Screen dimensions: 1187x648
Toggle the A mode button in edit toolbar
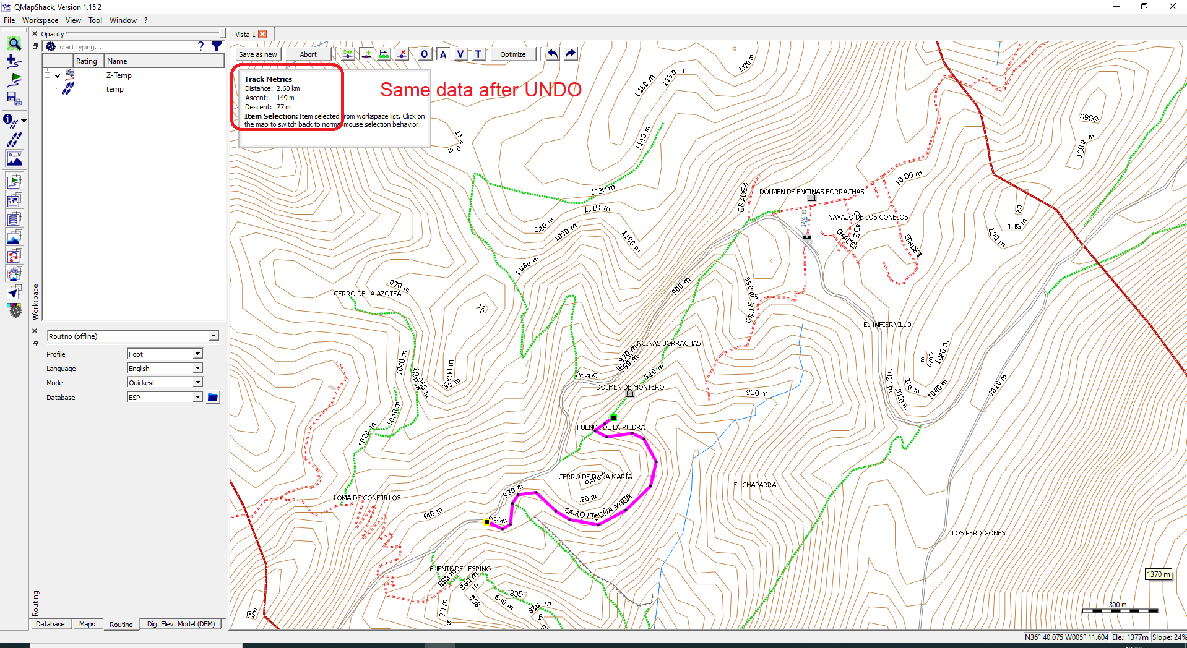tap(442, 54)
